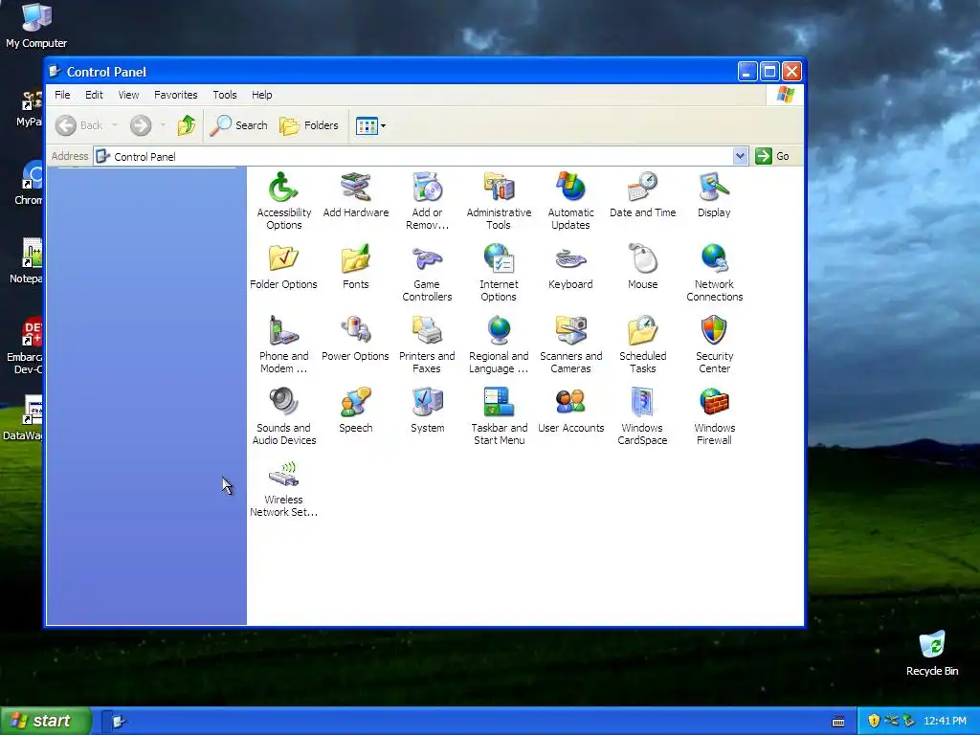Select Internet Options icon

pos(499,273)
